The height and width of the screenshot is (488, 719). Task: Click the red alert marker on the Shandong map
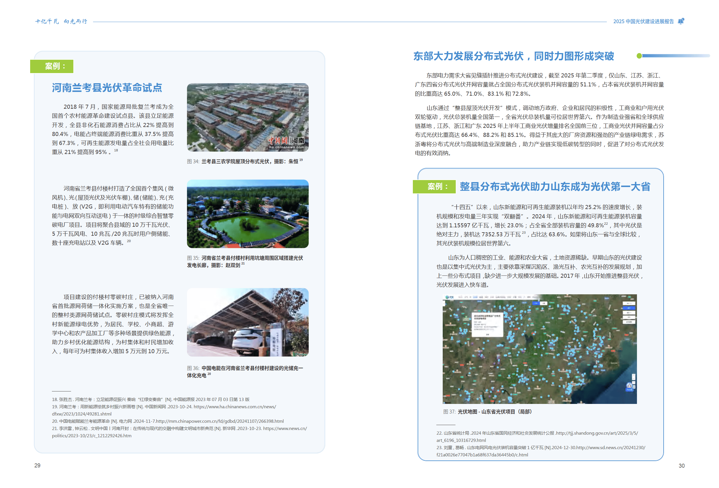pyautogui.click(x=516, y=329)
